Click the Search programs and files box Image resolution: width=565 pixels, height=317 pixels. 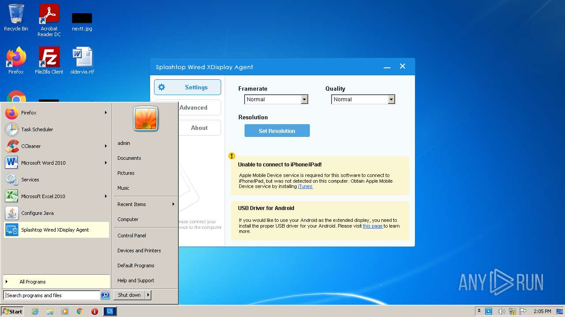pos(52,295)
